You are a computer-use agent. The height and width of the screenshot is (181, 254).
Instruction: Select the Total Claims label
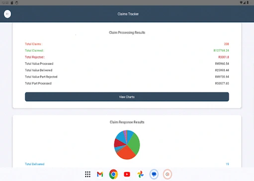pos(34,44)
